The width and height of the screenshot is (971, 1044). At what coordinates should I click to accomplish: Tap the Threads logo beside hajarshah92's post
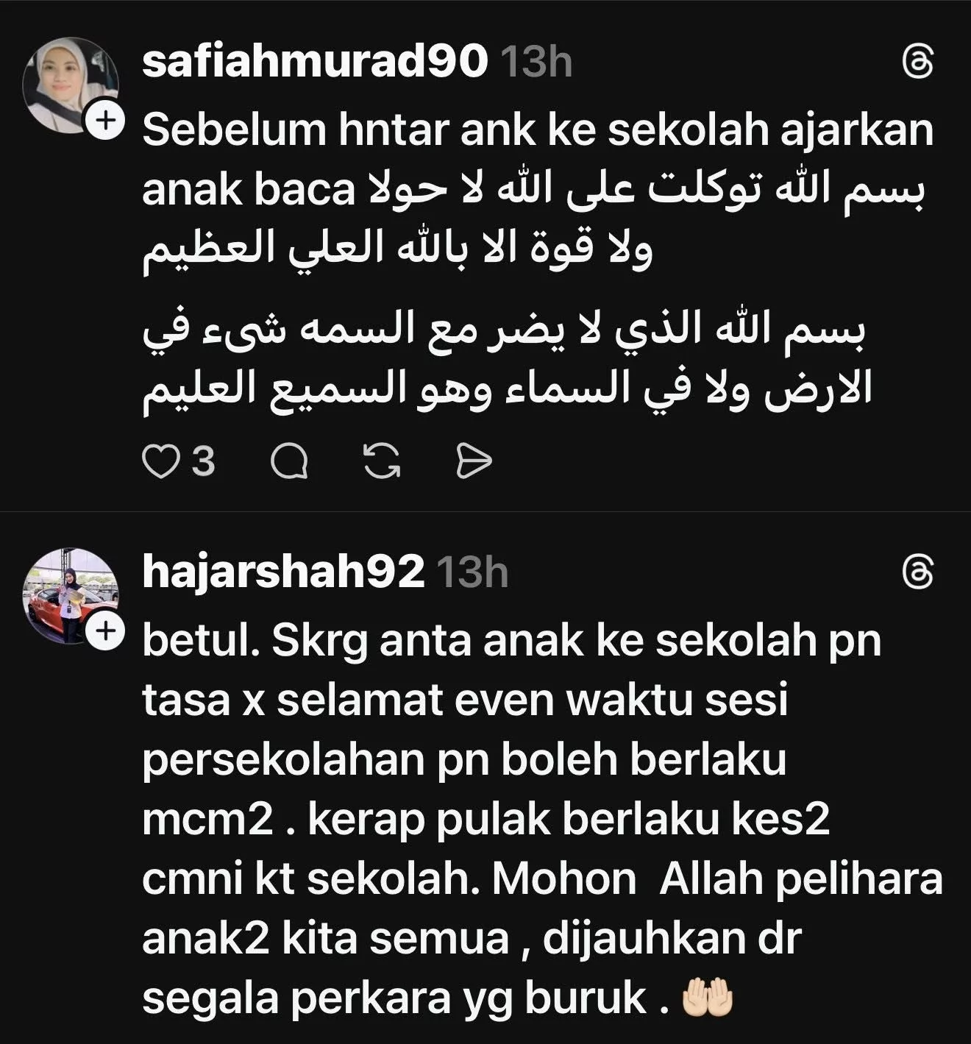pyautogui.click(x=918, y=572)
